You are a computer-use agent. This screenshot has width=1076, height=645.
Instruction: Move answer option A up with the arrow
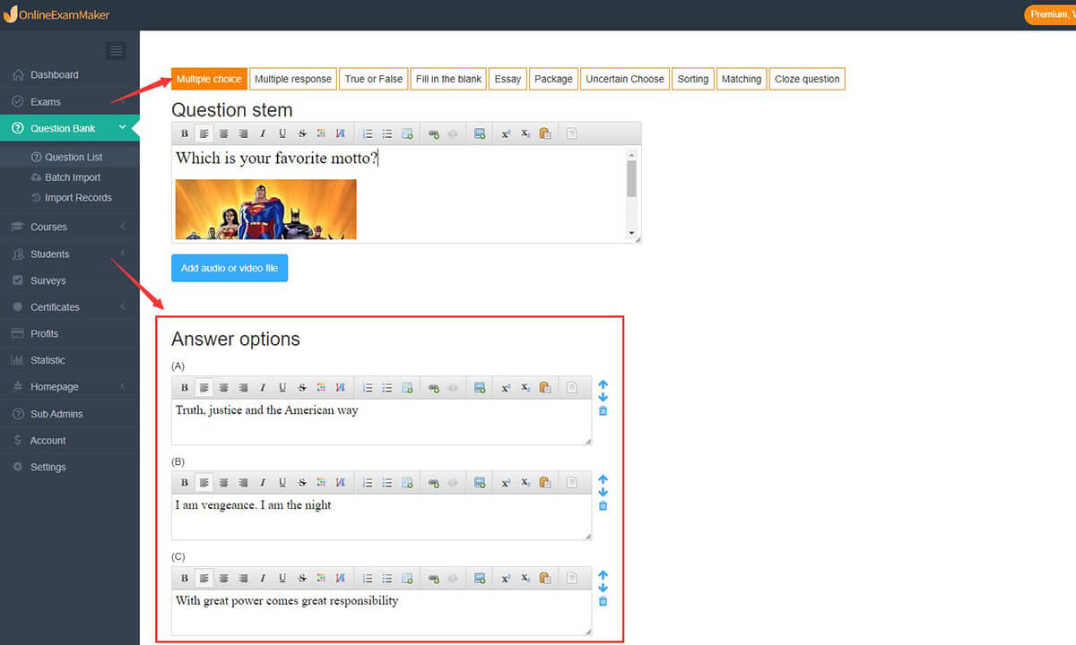point(603,383)
